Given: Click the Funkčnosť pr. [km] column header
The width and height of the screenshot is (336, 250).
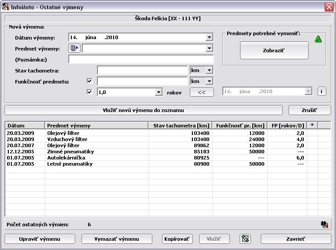Looking at the screenshot, I should point(240,126).
